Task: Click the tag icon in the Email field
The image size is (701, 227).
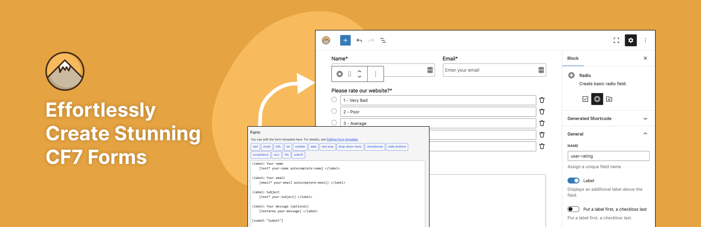Action: coord(541,70)
